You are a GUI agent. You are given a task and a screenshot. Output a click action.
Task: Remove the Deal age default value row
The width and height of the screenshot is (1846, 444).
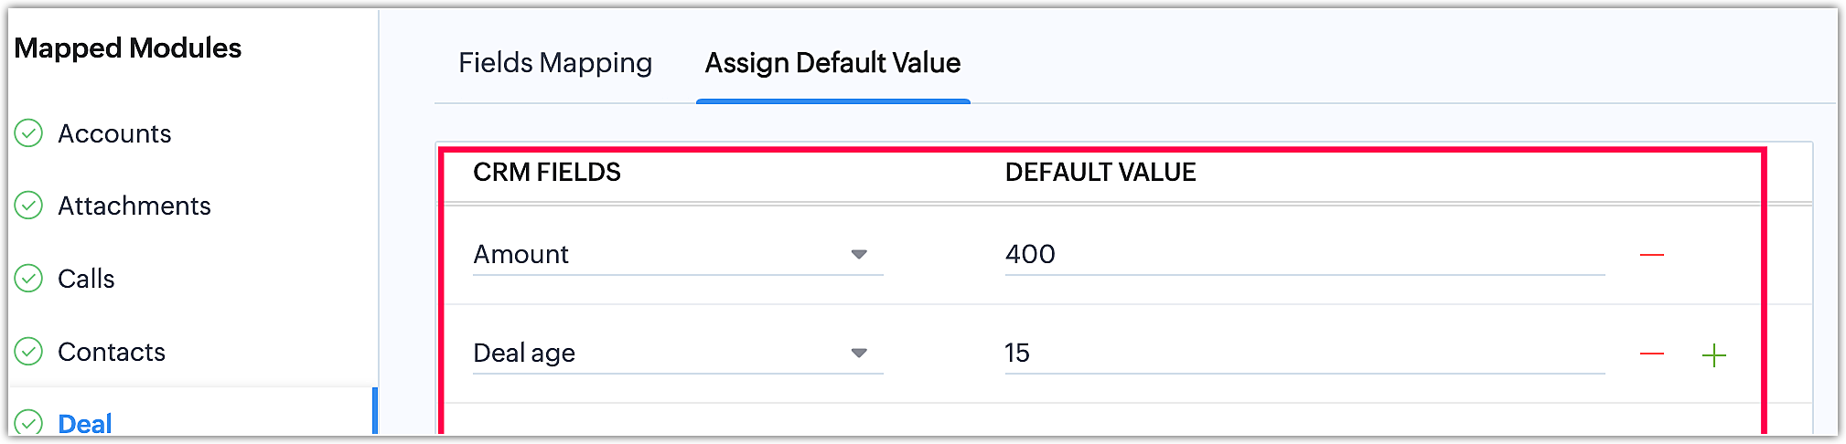click(x=1651, y=354)
